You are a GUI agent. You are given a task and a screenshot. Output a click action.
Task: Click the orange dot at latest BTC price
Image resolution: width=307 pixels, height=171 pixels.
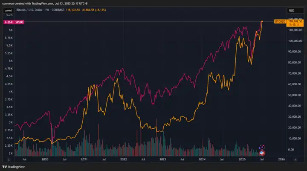point(262,21)
